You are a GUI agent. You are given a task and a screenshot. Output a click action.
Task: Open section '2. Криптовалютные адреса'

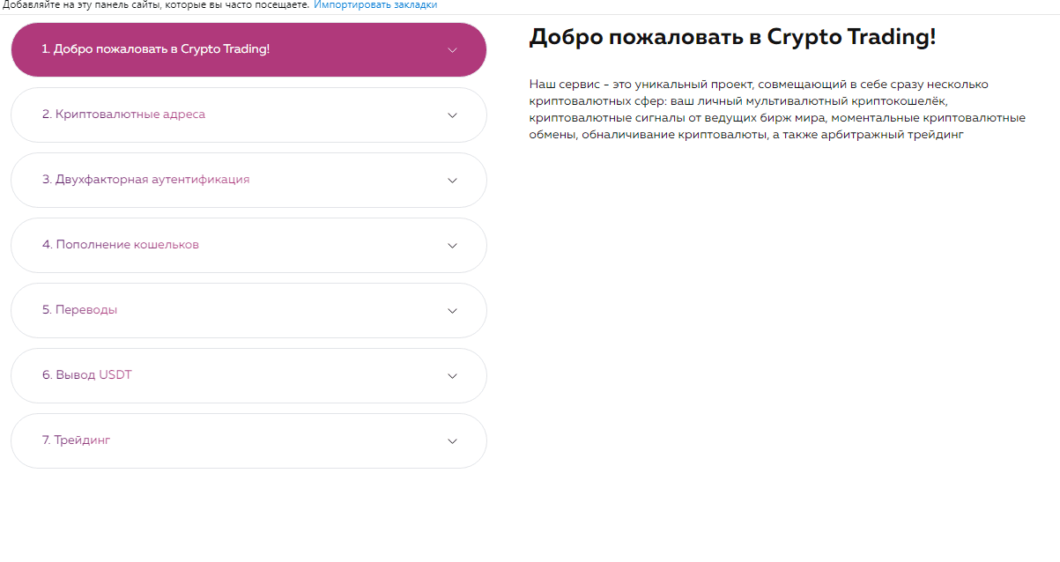(x=123, y=115)
